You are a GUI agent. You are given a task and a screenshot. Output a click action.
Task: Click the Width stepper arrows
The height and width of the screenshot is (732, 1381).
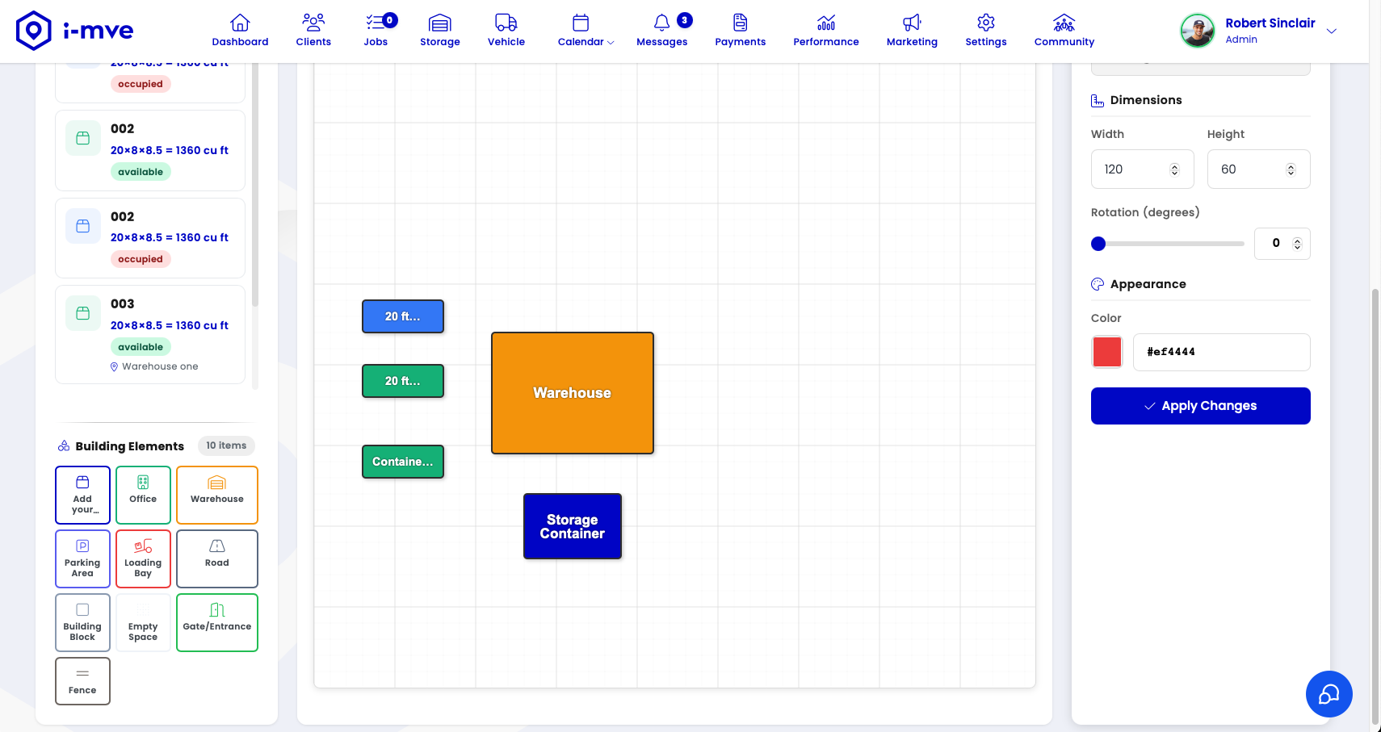[1175, 169]
